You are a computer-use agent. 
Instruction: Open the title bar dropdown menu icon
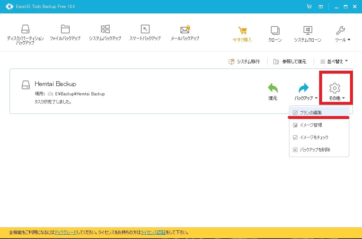tap(321, 7)
